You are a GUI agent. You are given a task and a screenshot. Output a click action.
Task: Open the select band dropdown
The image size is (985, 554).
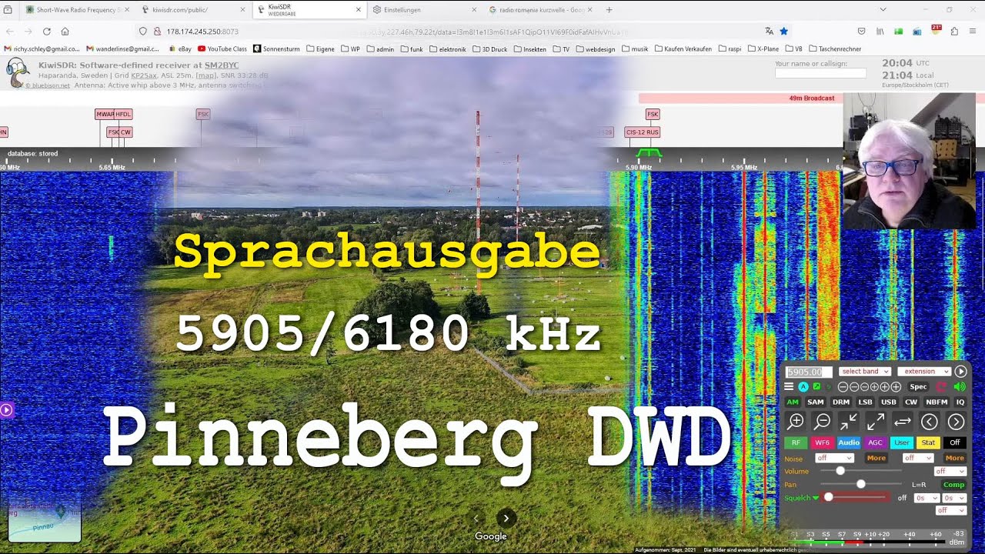tap(865, 372)
